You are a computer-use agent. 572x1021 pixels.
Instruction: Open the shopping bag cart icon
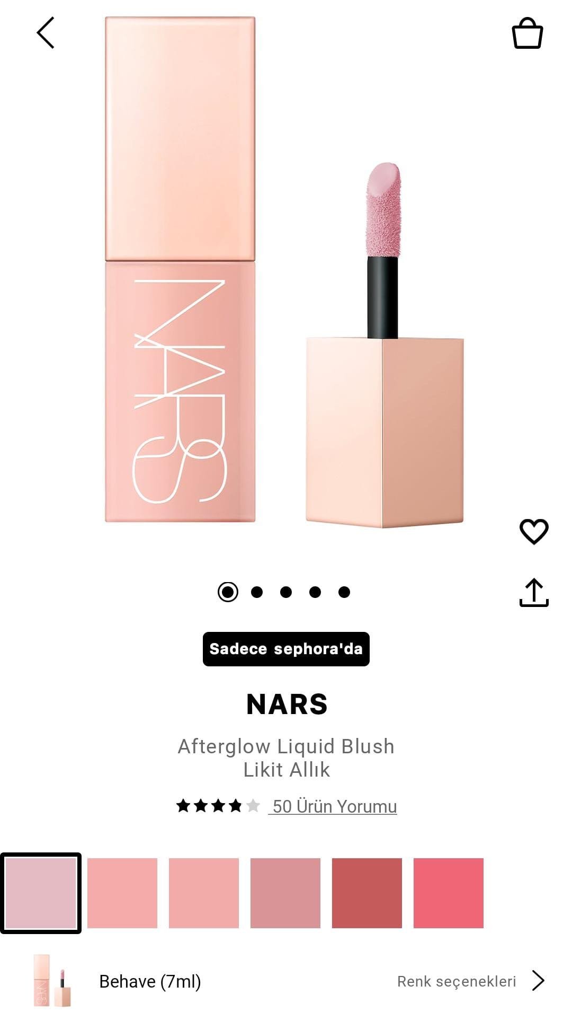coord(527,33)
